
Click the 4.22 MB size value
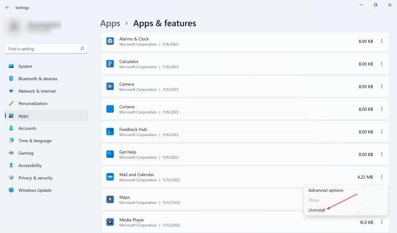(365, 177)
